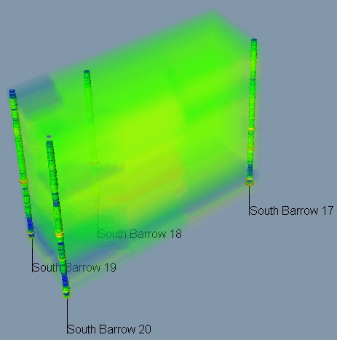This screenshot has height=340, width=337.
Task: Select the South Barrow 18 label
Action: pyautogui.click(x=140, y=234)
